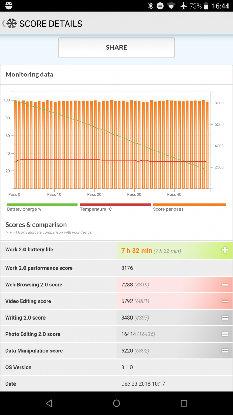Tap the minus icon on Video Editing score
This screenshot has width=233, height=415.
tap(225, 301)
